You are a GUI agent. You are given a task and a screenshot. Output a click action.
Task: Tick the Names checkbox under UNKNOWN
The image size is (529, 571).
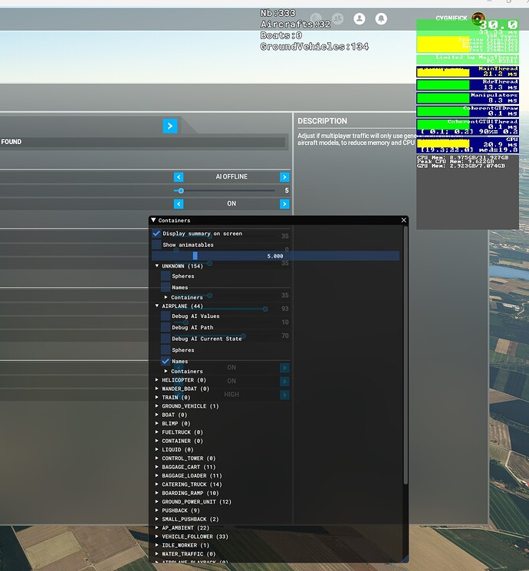tap(166, 287)
